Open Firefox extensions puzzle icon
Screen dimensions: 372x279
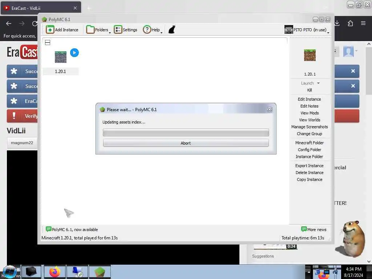pyautogui.click(x=350, y=23)
